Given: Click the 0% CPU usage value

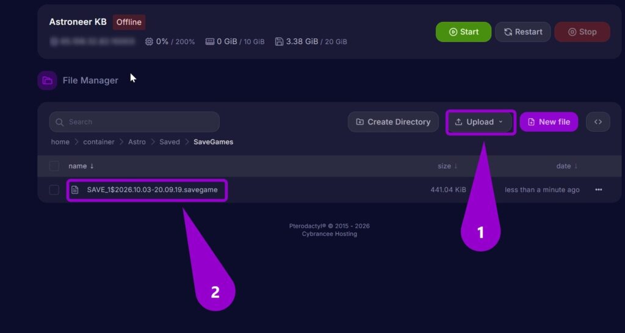Looking at the screenshot, I should (x=162, y=41).
